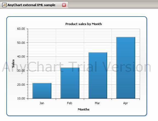Click the Feb axis label
The width and height of the screenshot is (158, 121).
pyautogui.click(x=70, y=103)
